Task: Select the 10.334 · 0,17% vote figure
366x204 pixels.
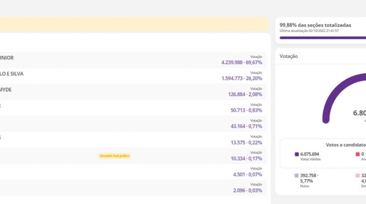Action: coord(246,159)
